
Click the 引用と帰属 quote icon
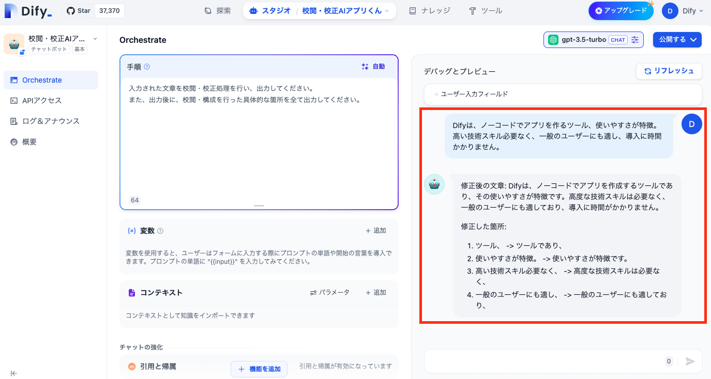tap(132, 367)
